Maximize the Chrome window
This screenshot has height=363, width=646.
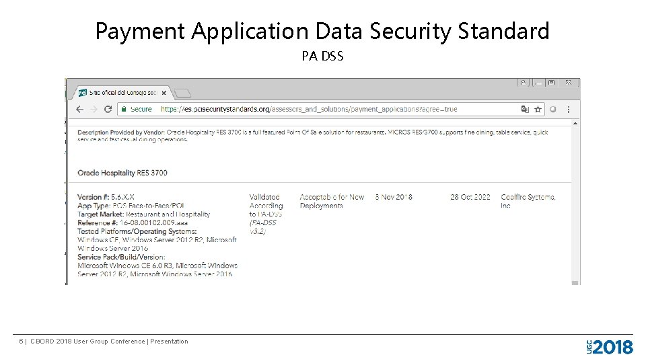click(x=552, y=82)
